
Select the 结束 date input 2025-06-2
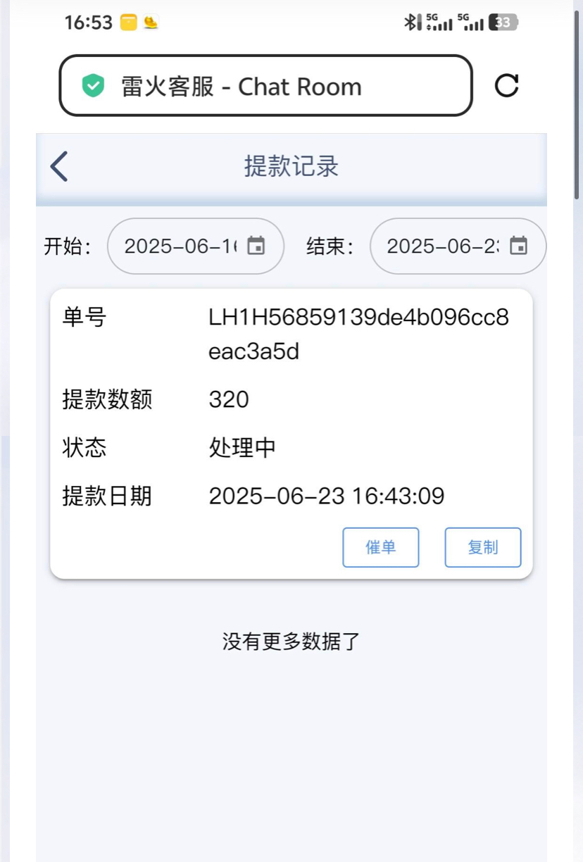458,246
